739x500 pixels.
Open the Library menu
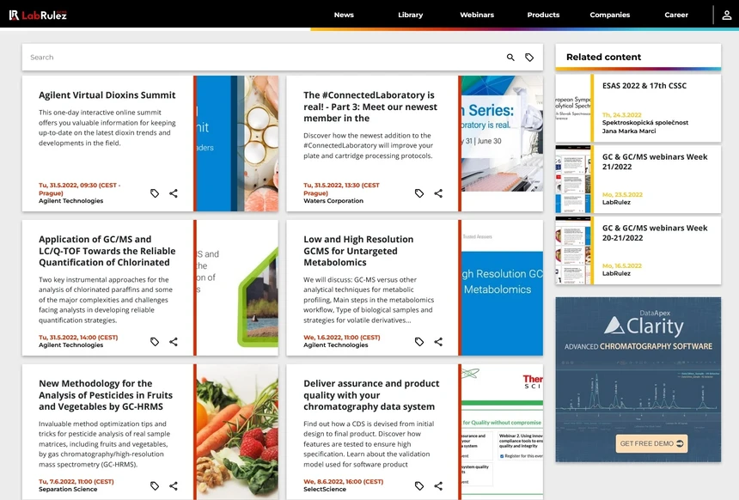[x=411, y=15]
